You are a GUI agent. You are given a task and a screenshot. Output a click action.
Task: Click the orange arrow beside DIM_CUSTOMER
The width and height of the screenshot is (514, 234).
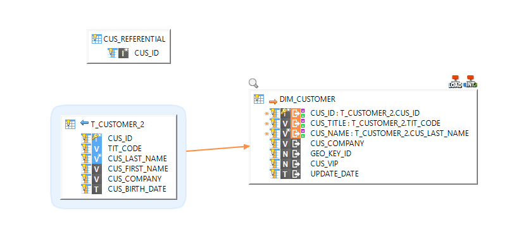(273, 101)
